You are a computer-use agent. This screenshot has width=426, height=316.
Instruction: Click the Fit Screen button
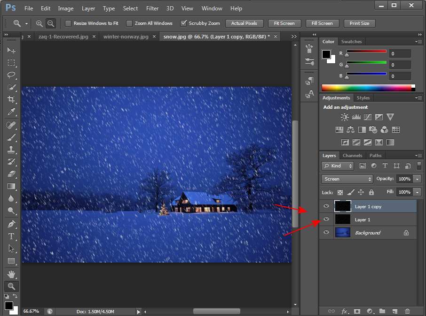pos(284,23)
